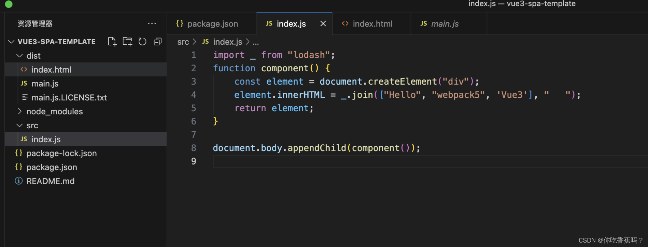The height and width of the screenshot is (247, 648).
Task: Click the createElement call on line 3
Action: [x=402, y=82]
